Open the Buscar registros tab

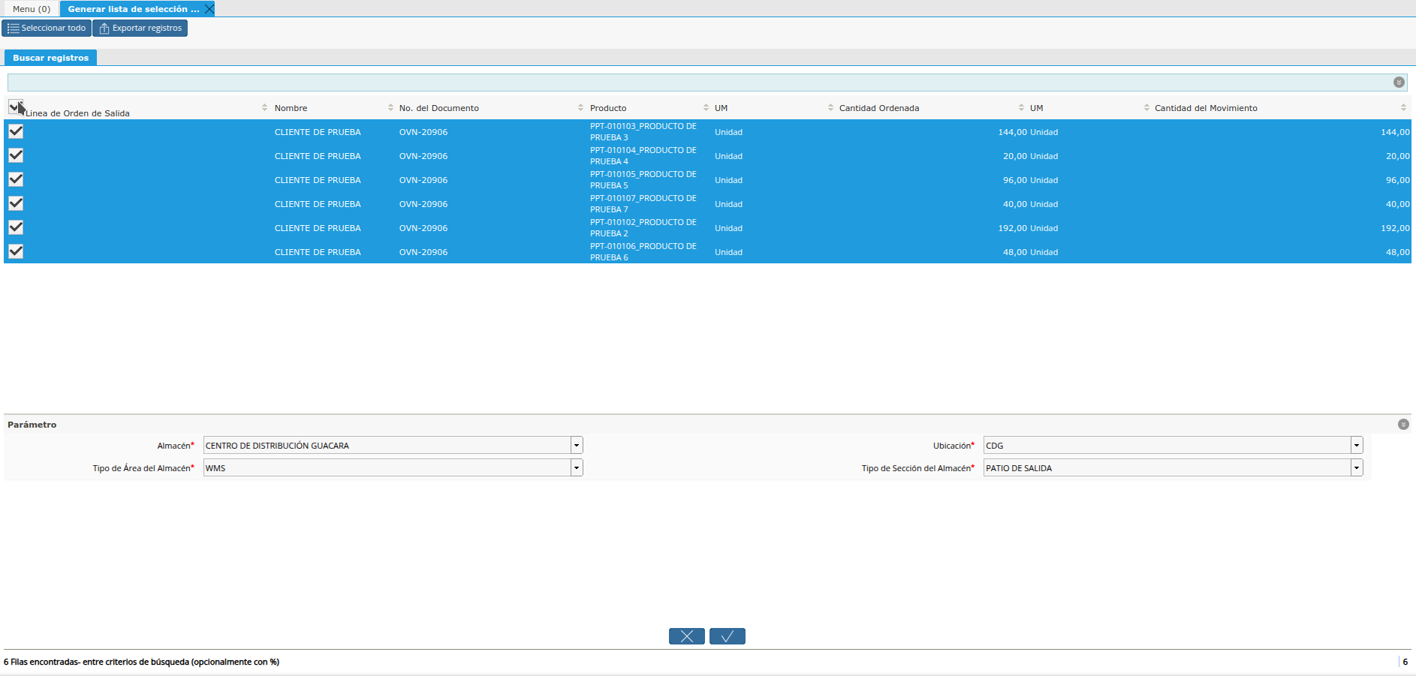[50, 58]
